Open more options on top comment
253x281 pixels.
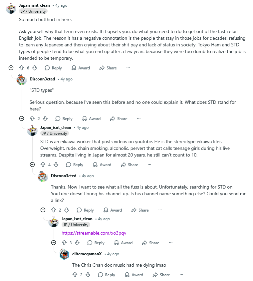click(128, 68)
